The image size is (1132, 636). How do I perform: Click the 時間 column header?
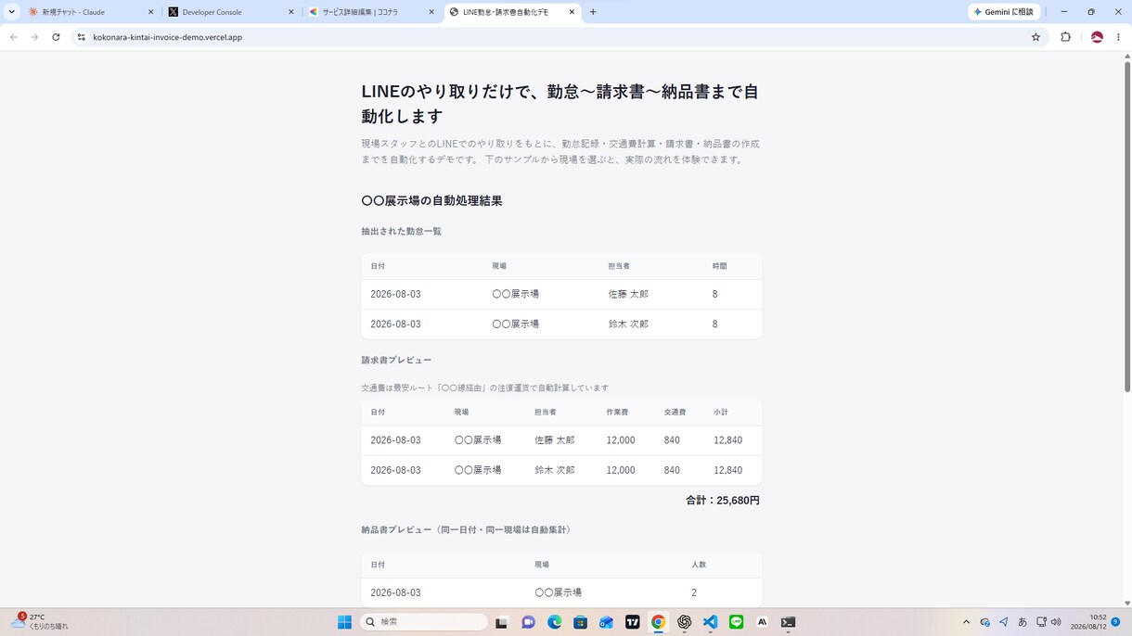pos(720,266)
